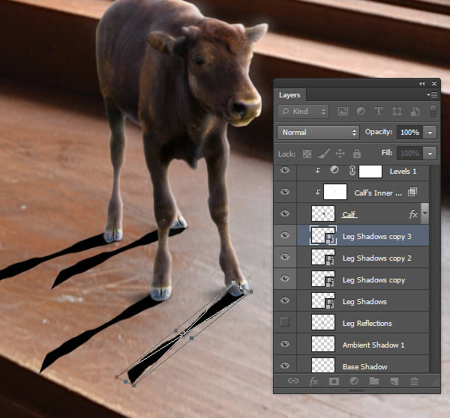This screenshot has height=418, width=450.
Task: Select the Leg Shadows copy layer
Action: pyautogui.click(x=363, y=279)
